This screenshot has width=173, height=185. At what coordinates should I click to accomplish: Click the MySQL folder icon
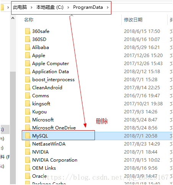tap(28, 136)
